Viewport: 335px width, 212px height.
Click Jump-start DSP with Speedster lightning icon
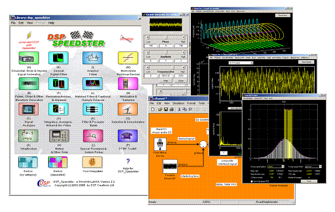[29, 35]
